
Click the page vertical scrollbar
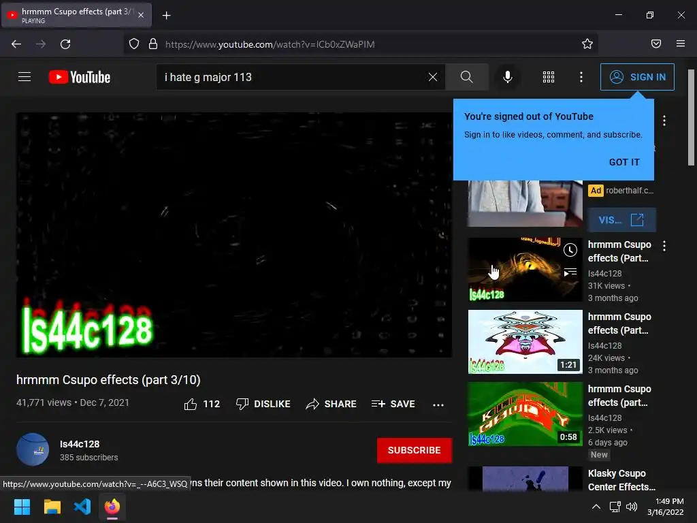click(x=691, y=118)
